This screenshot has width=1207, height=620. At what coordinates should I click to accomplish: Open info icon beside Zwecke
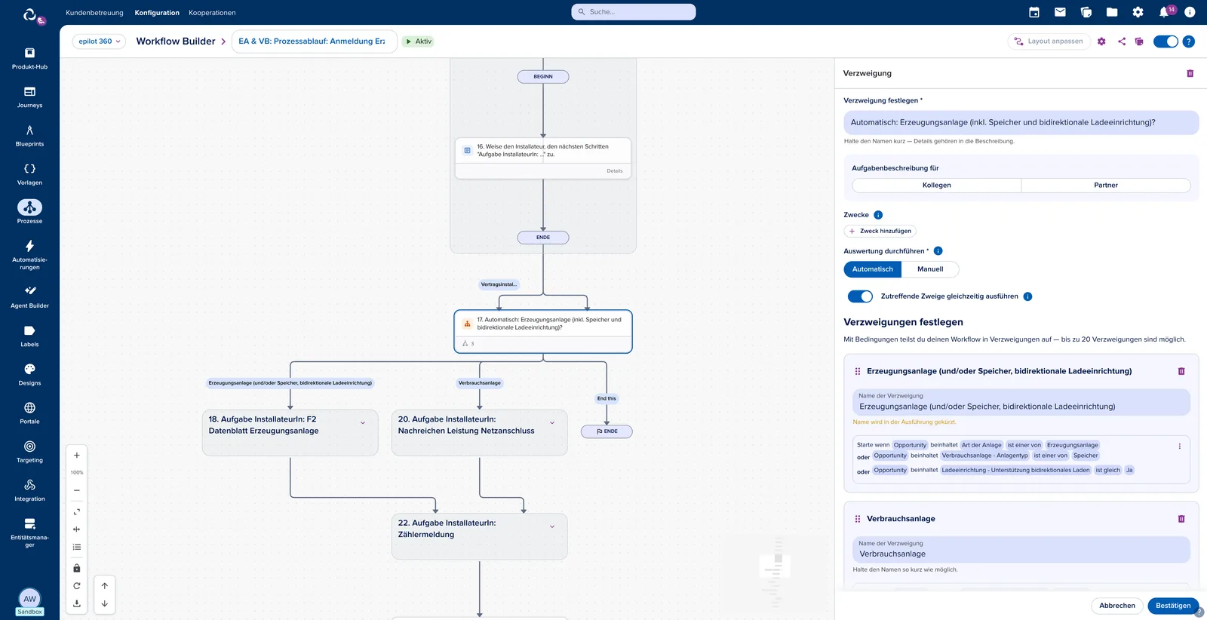click(878, 215)
